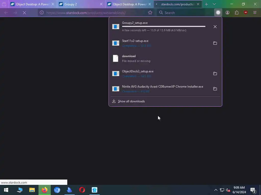Screen dimensions: 261x195
Task: Open the Extensions puzzle icon
Action: point(237,12)
